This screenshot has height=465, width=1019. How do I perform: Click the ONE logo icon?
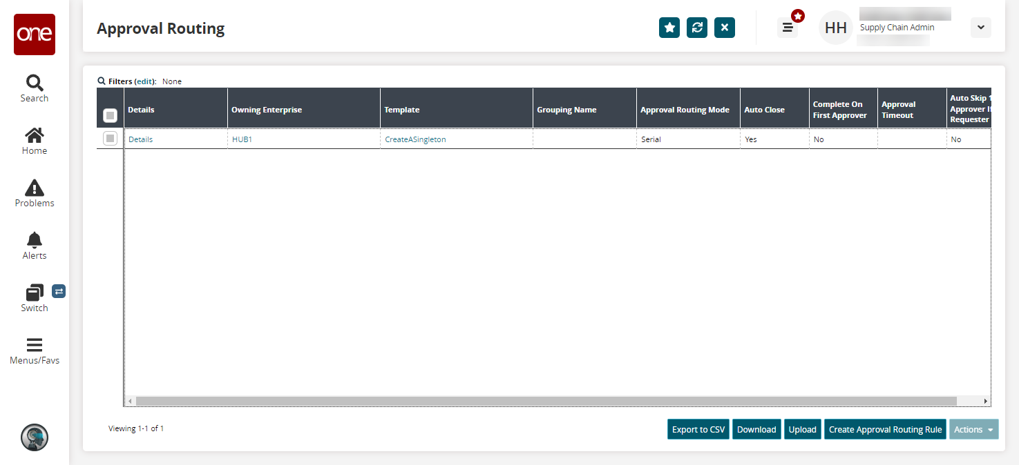(35, 34)
